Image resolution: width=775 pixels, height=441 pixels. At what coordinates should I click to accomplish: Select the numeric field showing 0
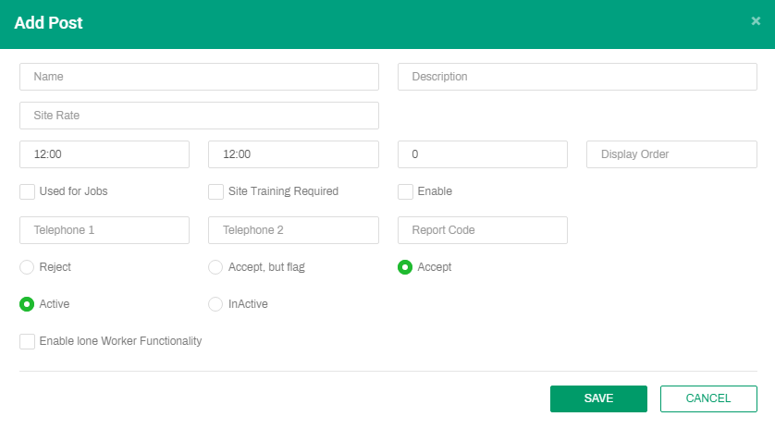tap(482, 154)
